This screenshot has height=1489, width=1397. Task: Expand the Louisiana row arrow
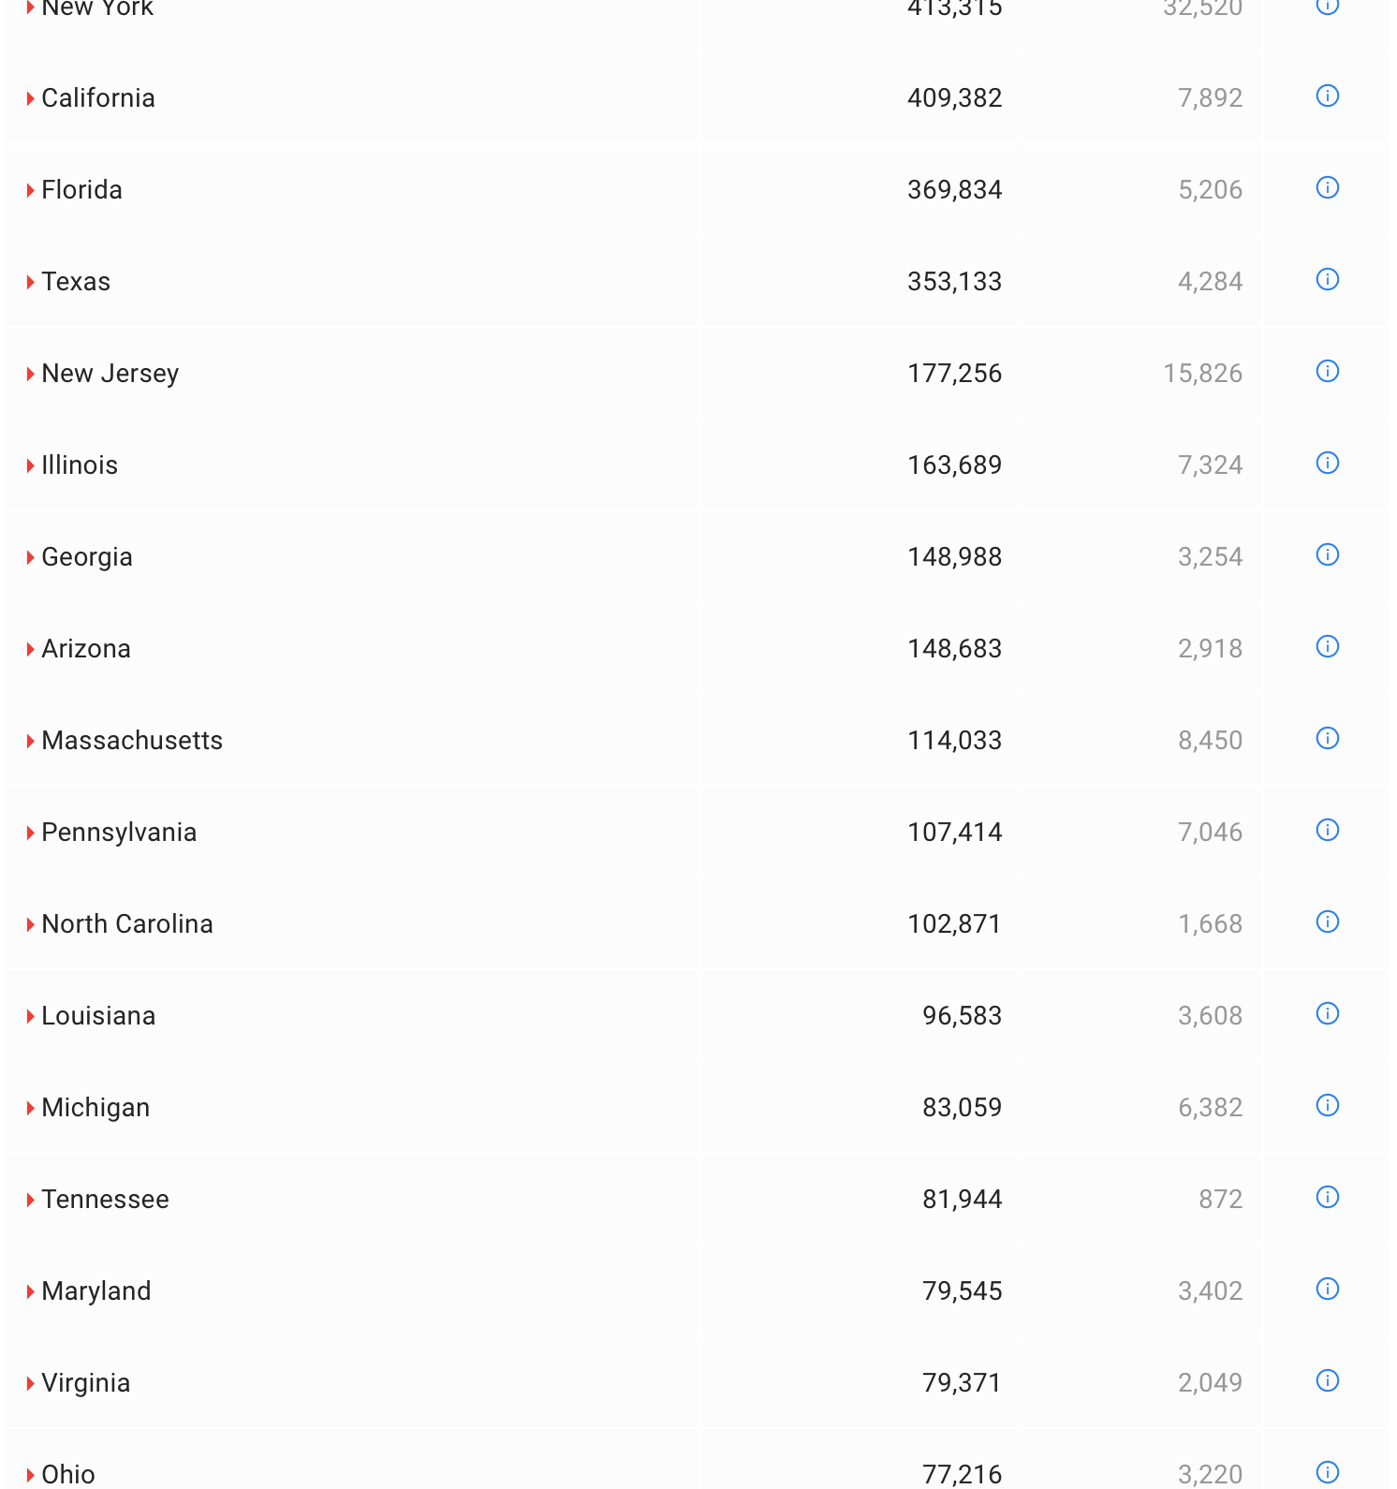31,1016
